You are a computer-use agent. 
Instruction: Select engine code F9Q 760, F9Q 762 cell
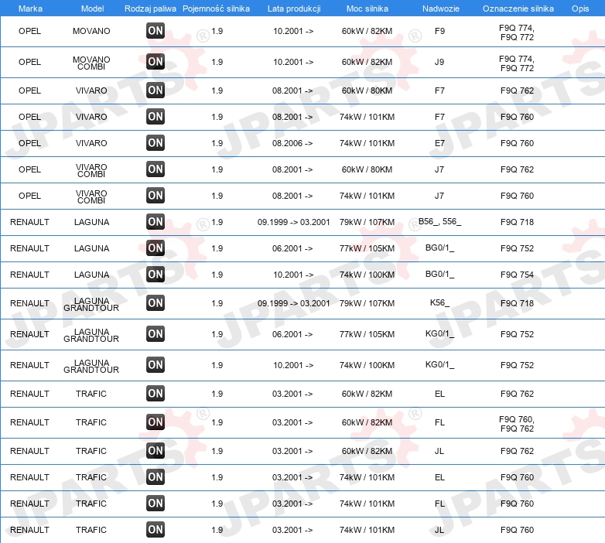517,424
